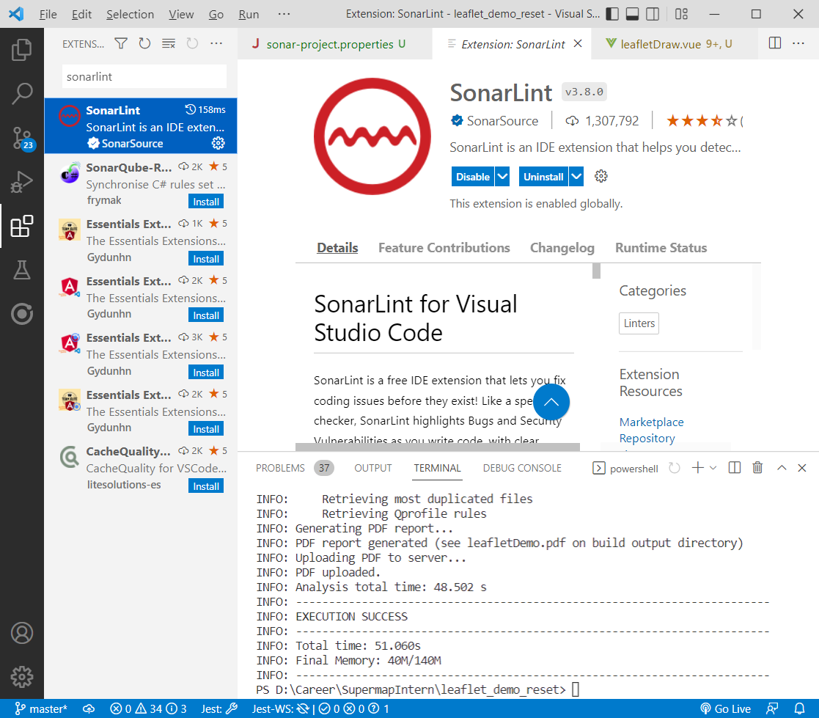Clear extensions search results
This screenshot has height=718, width=819.
(x=168, y=43)
